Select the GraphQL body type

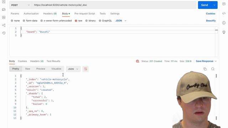click(x=105, y=21)
